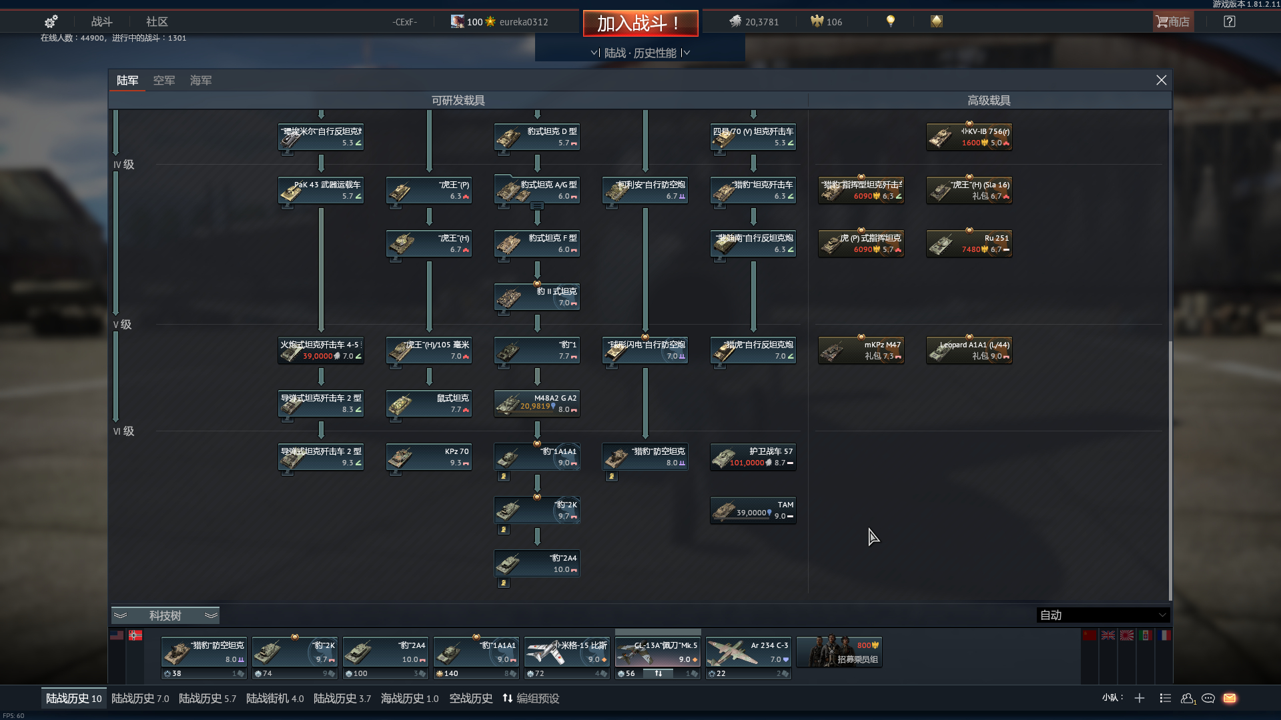The width and height of the screenshot is (1281, 720).
Task: Select the 豹2A4 tile in research tree
Action: (537, 563)
